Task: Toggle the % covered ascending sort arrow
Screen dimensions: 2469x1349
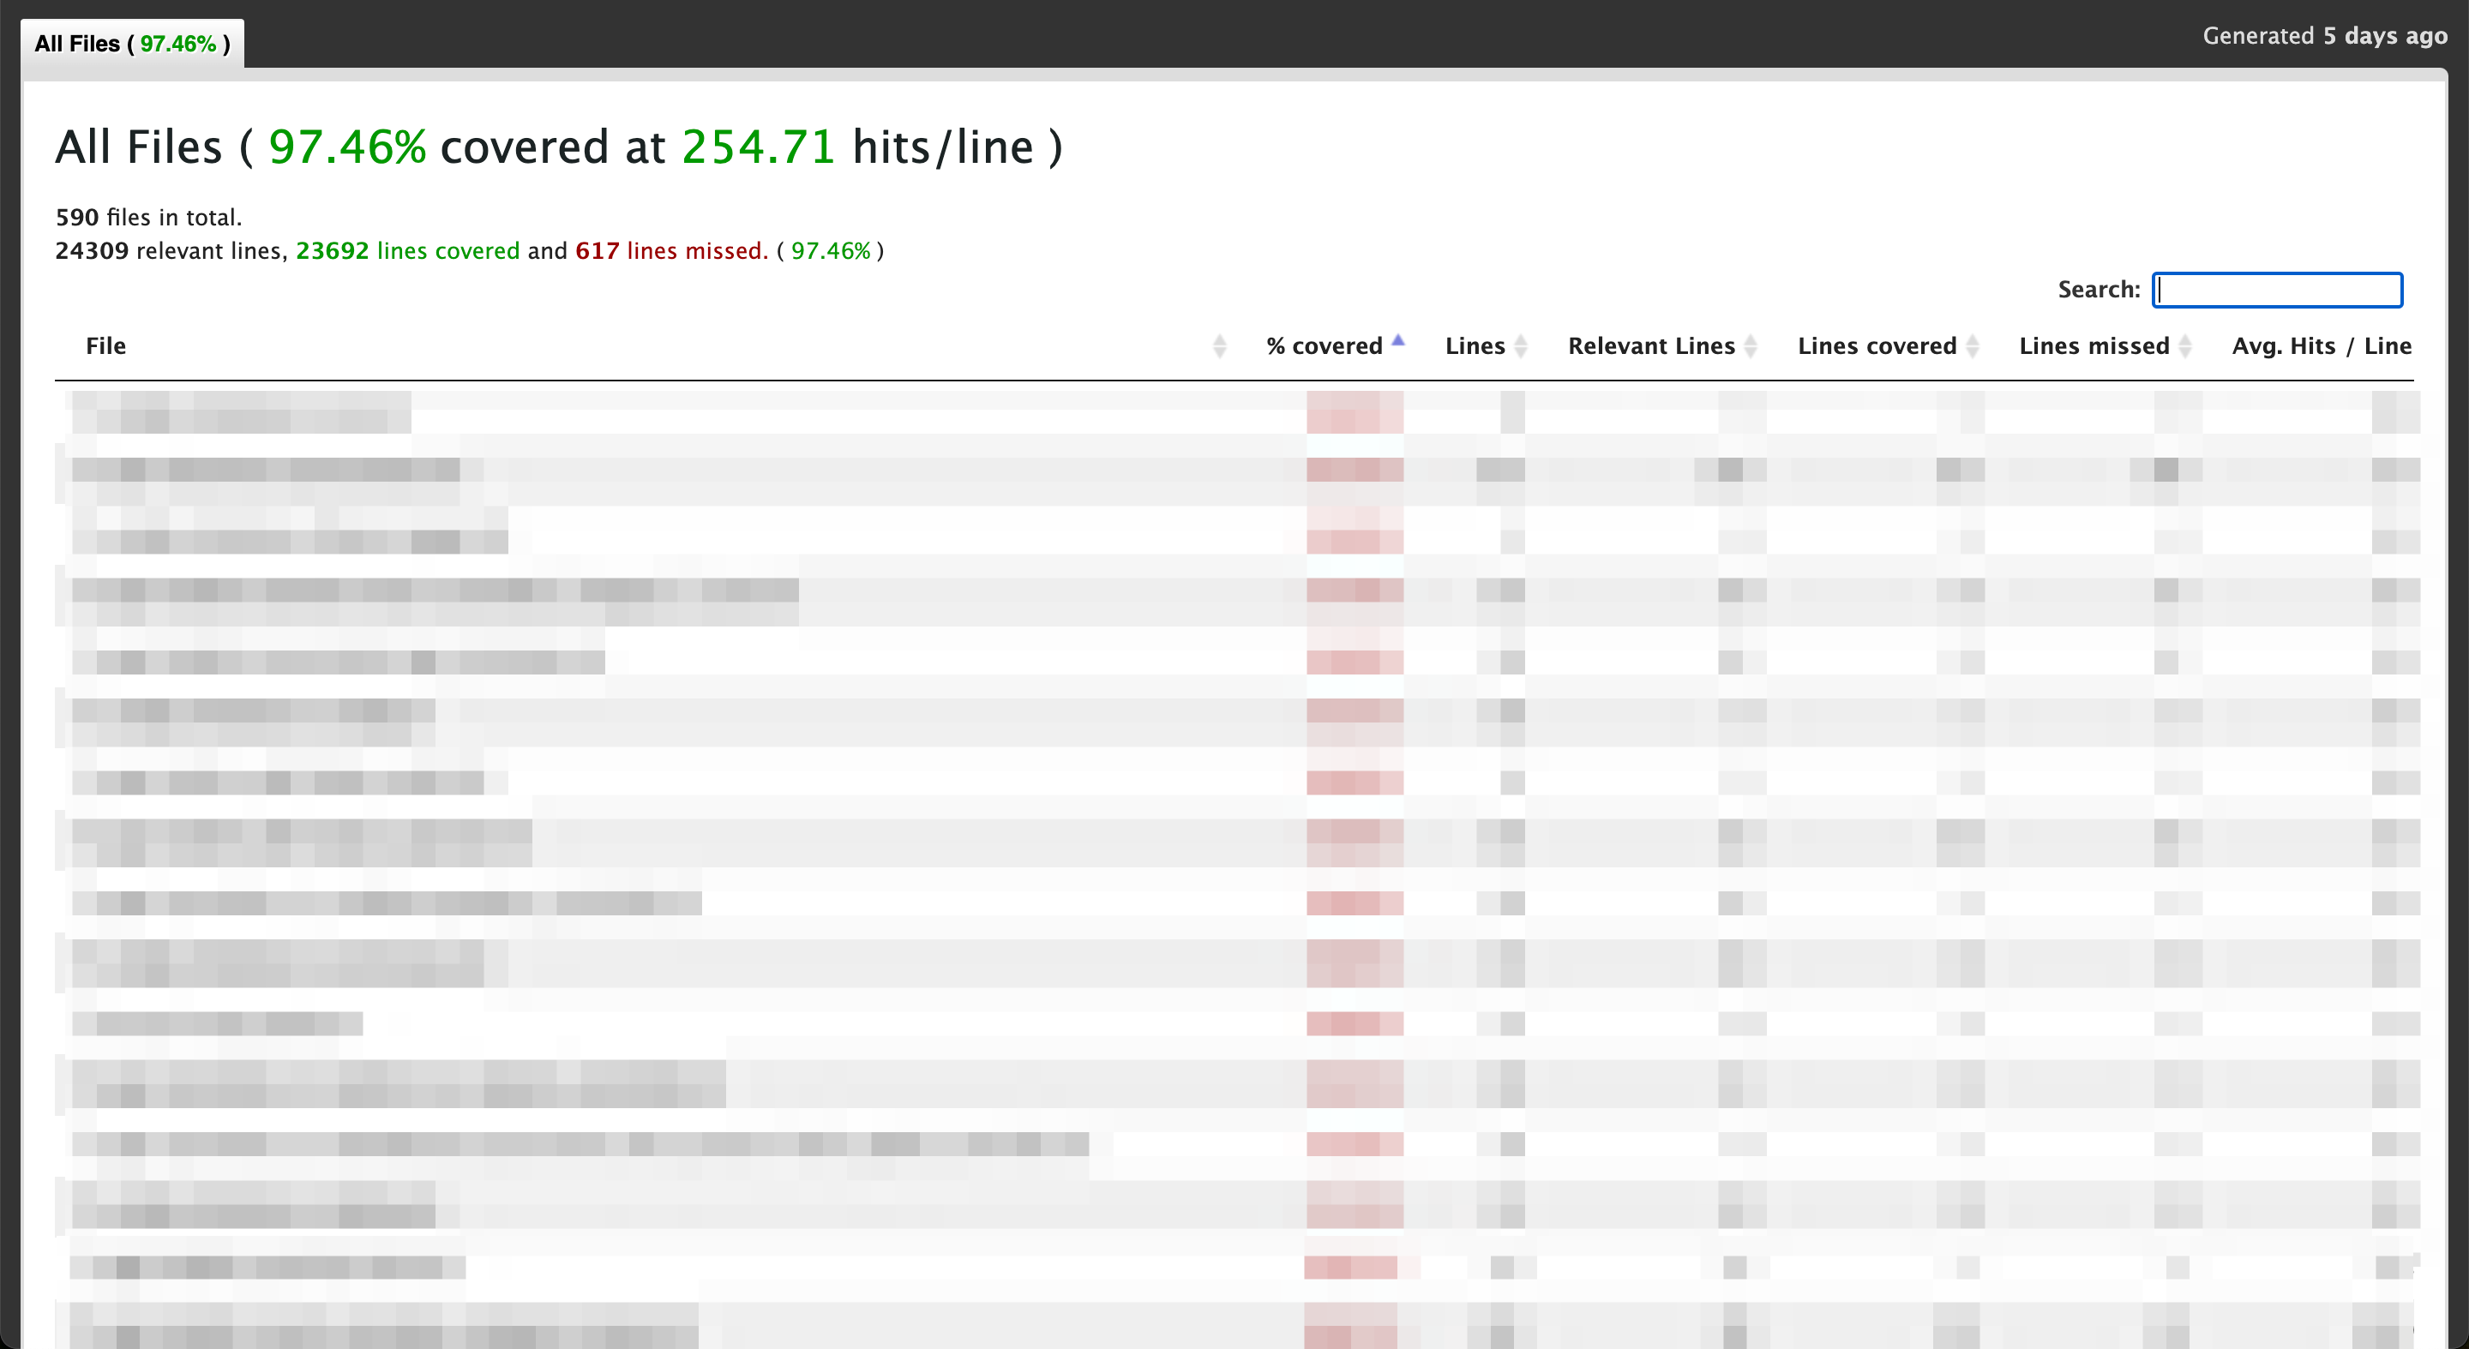Action: point(1397,342)
